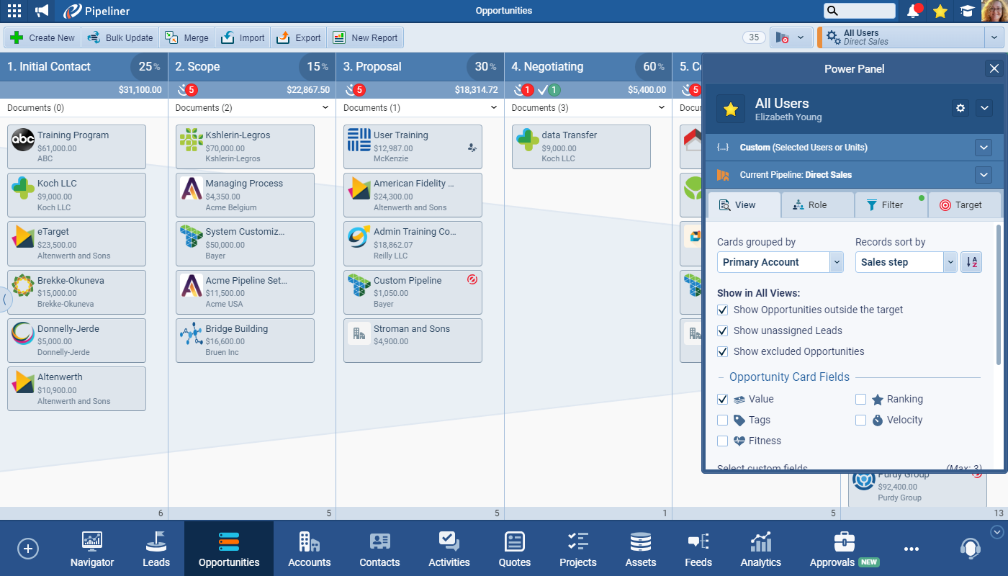Click the Bulk Update button

(120, 38)
